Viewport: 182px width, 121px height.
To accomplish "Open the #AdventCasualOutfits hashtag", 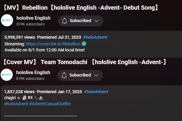I will (50, 104).
